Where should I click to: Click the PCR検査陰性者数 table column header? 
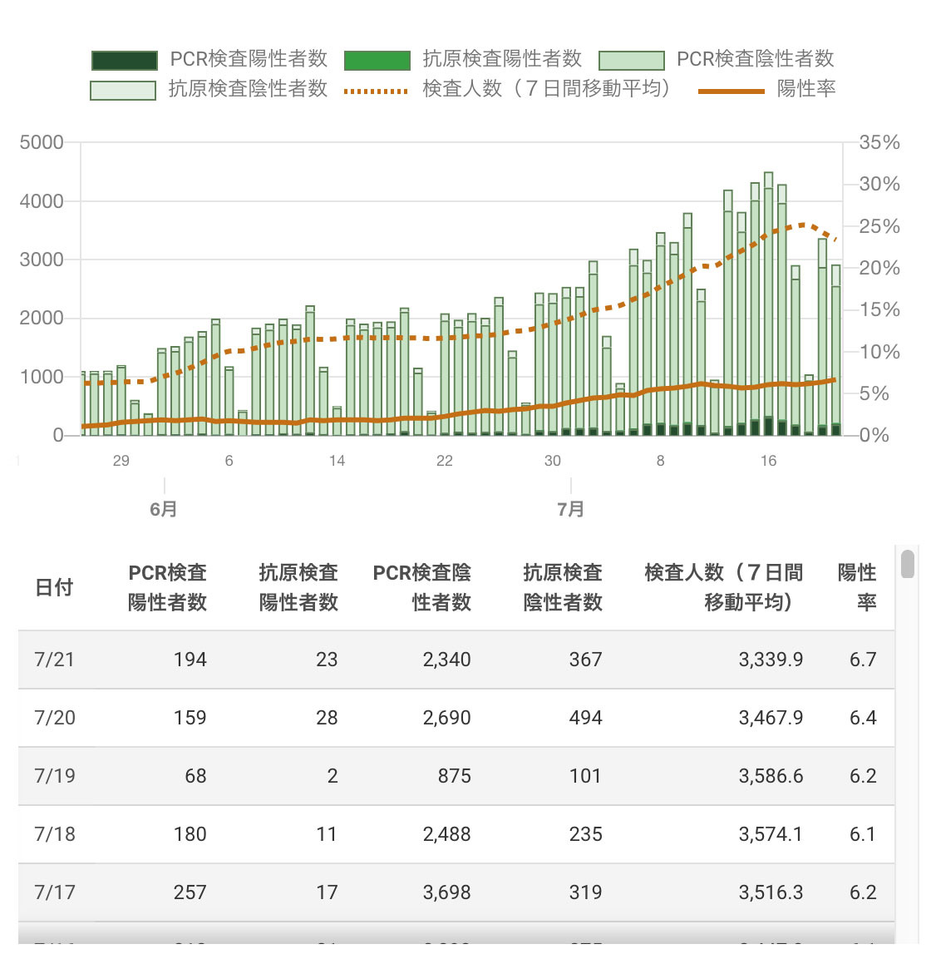422,587
